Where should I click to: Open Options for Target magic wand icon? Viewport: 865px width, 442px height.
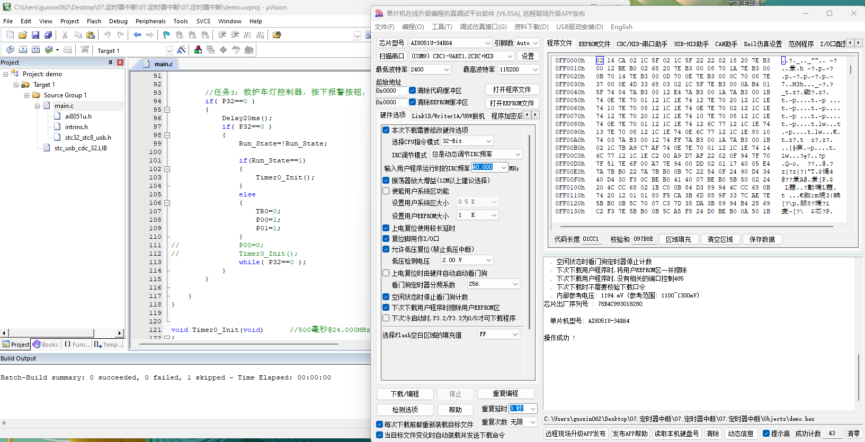pos(181,50)
